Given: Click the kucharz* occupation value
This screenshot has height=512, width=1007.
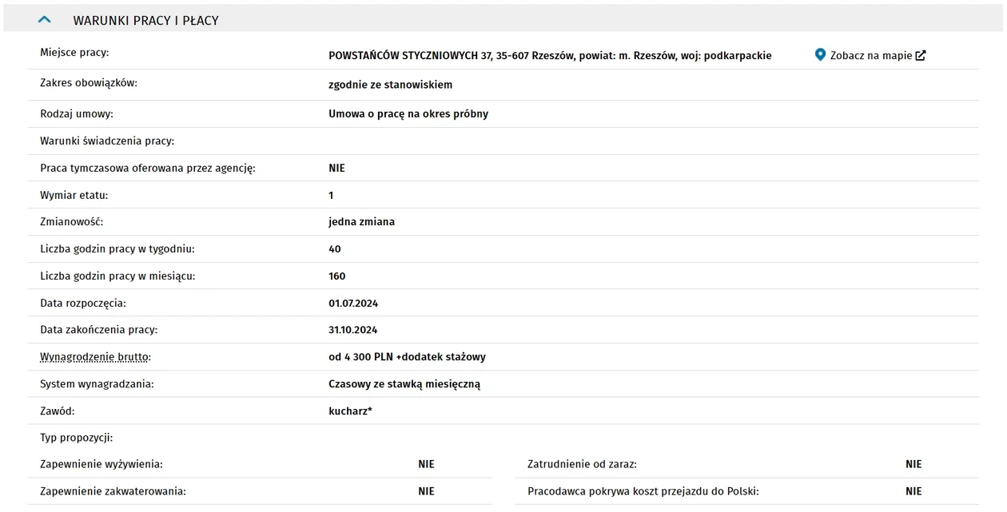Looking at the screenshot, I should pos(350,411).
